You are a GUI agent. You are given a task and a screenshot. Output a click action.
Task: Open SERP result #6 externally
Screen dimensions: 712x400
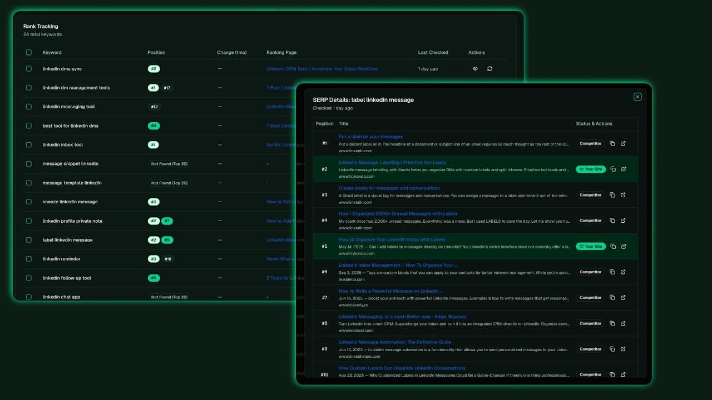tap(623, 272)
